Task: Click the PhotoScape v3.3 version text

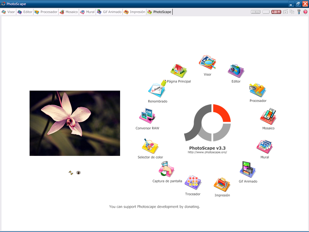Action: click(207, 148)
